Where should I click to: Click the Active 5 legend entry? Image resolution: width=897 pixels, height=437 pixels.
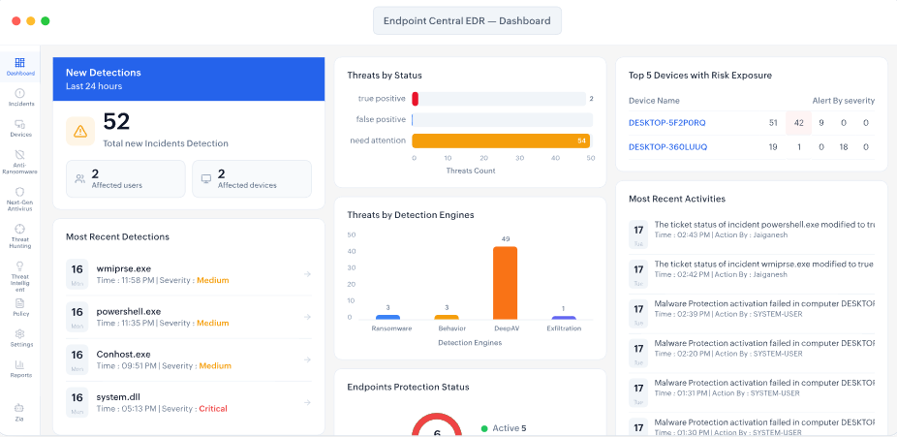coord(504,428)
